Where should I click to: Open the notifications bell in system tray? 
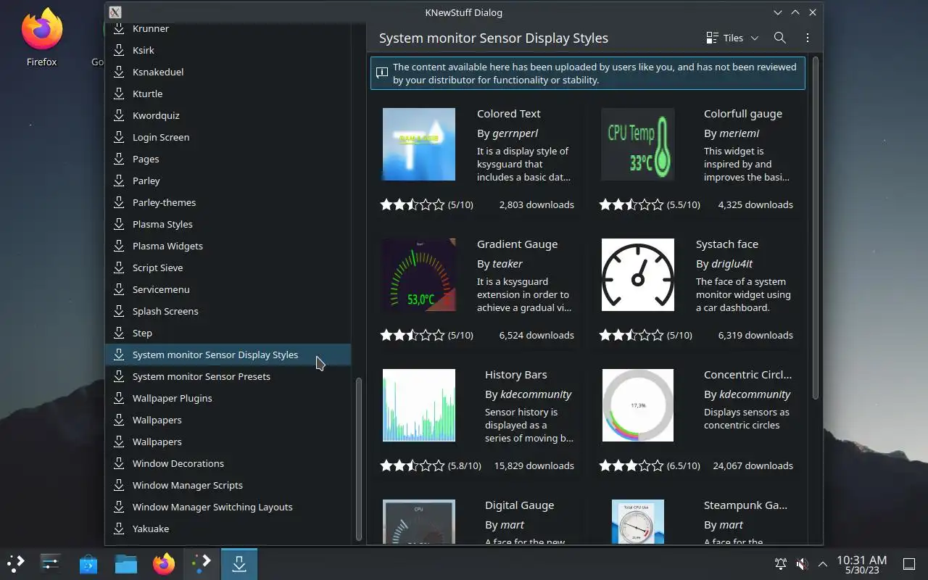[781, 563]
